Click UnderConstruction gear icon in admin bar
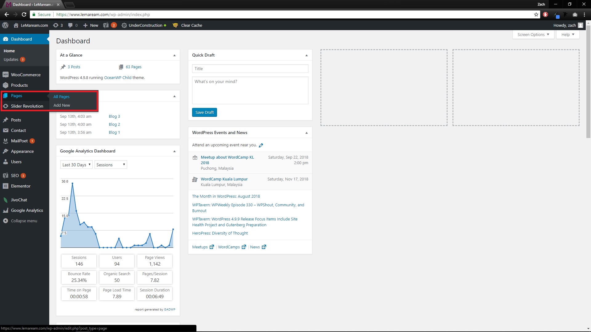Image resolution: width=591 pixels, height=332 pixels. 124,25
